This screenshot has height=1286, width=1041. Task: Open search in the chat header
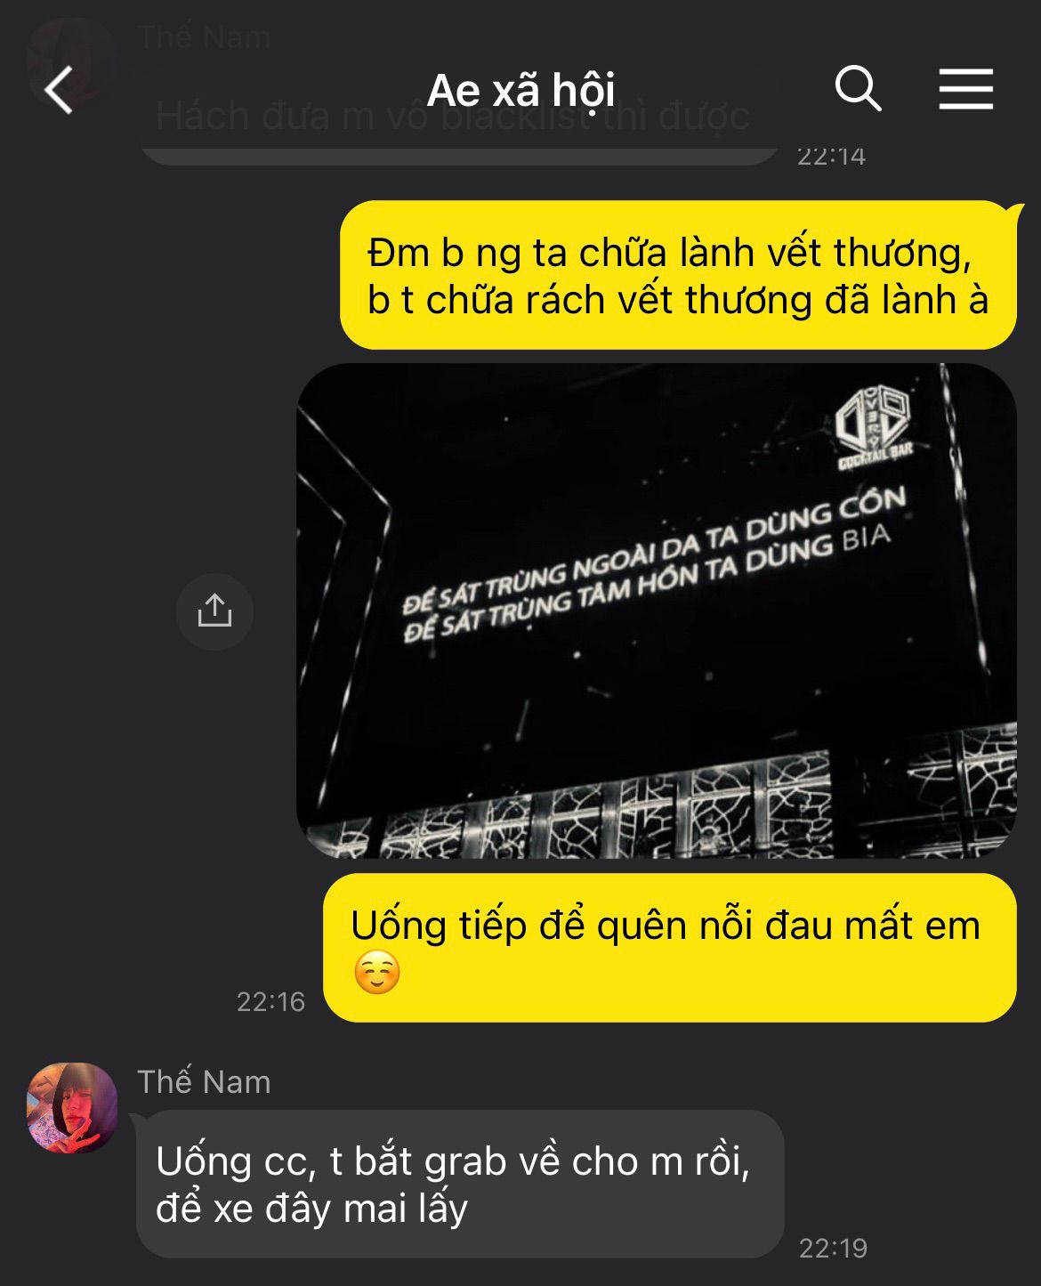[x=858, y=89]
